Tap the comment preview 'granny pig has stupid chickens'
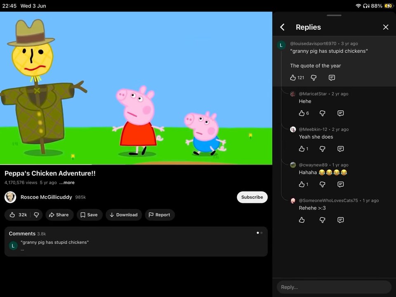396x297 pixels. pyautogui.click(x=54, y=242)
